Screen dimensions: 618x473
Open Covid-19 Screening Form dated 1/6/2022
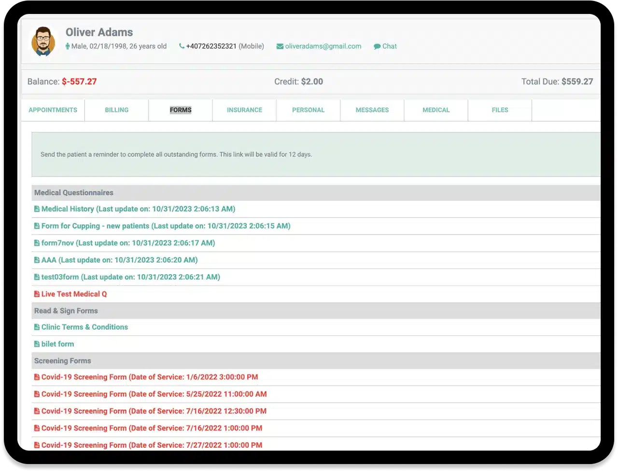pos(150,377)
